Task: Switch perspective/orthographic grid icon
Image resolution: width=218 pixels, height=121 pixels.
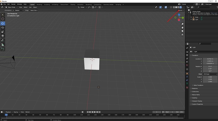Action: (x=182, y=35)
